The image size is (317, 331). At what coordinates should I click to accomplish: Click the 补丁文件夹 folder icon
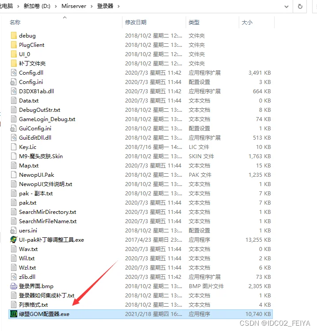click(13, 64)
